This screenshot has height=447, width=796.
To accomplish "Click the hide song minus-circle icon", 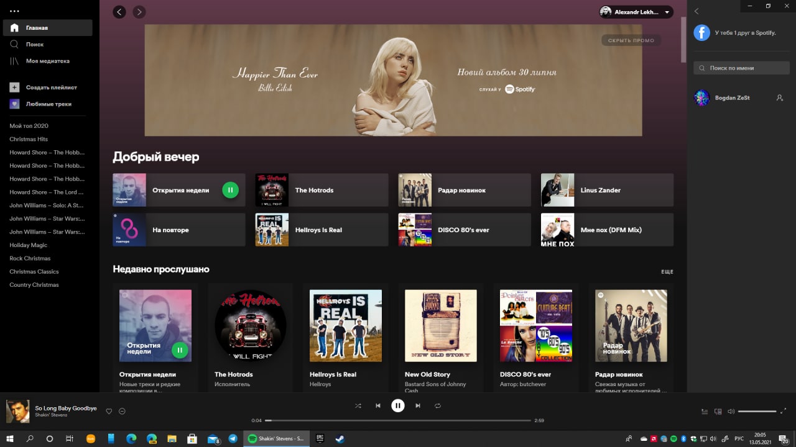I will click(x=123, y=411).
